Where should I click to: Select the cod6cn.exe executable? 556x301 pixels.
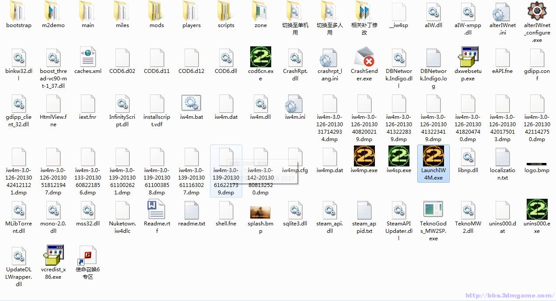260,57
